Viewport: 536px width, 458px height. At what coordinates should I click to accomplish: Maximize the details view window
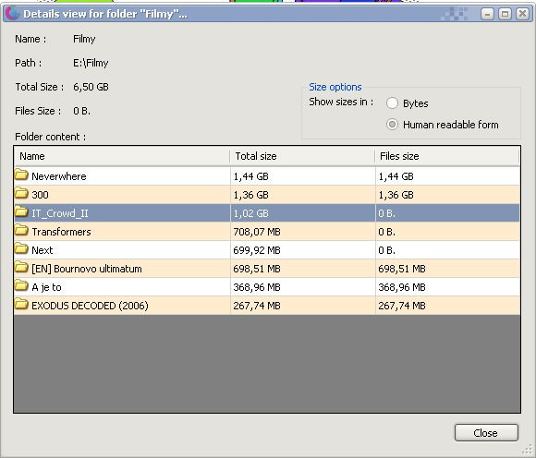(505, 14)
